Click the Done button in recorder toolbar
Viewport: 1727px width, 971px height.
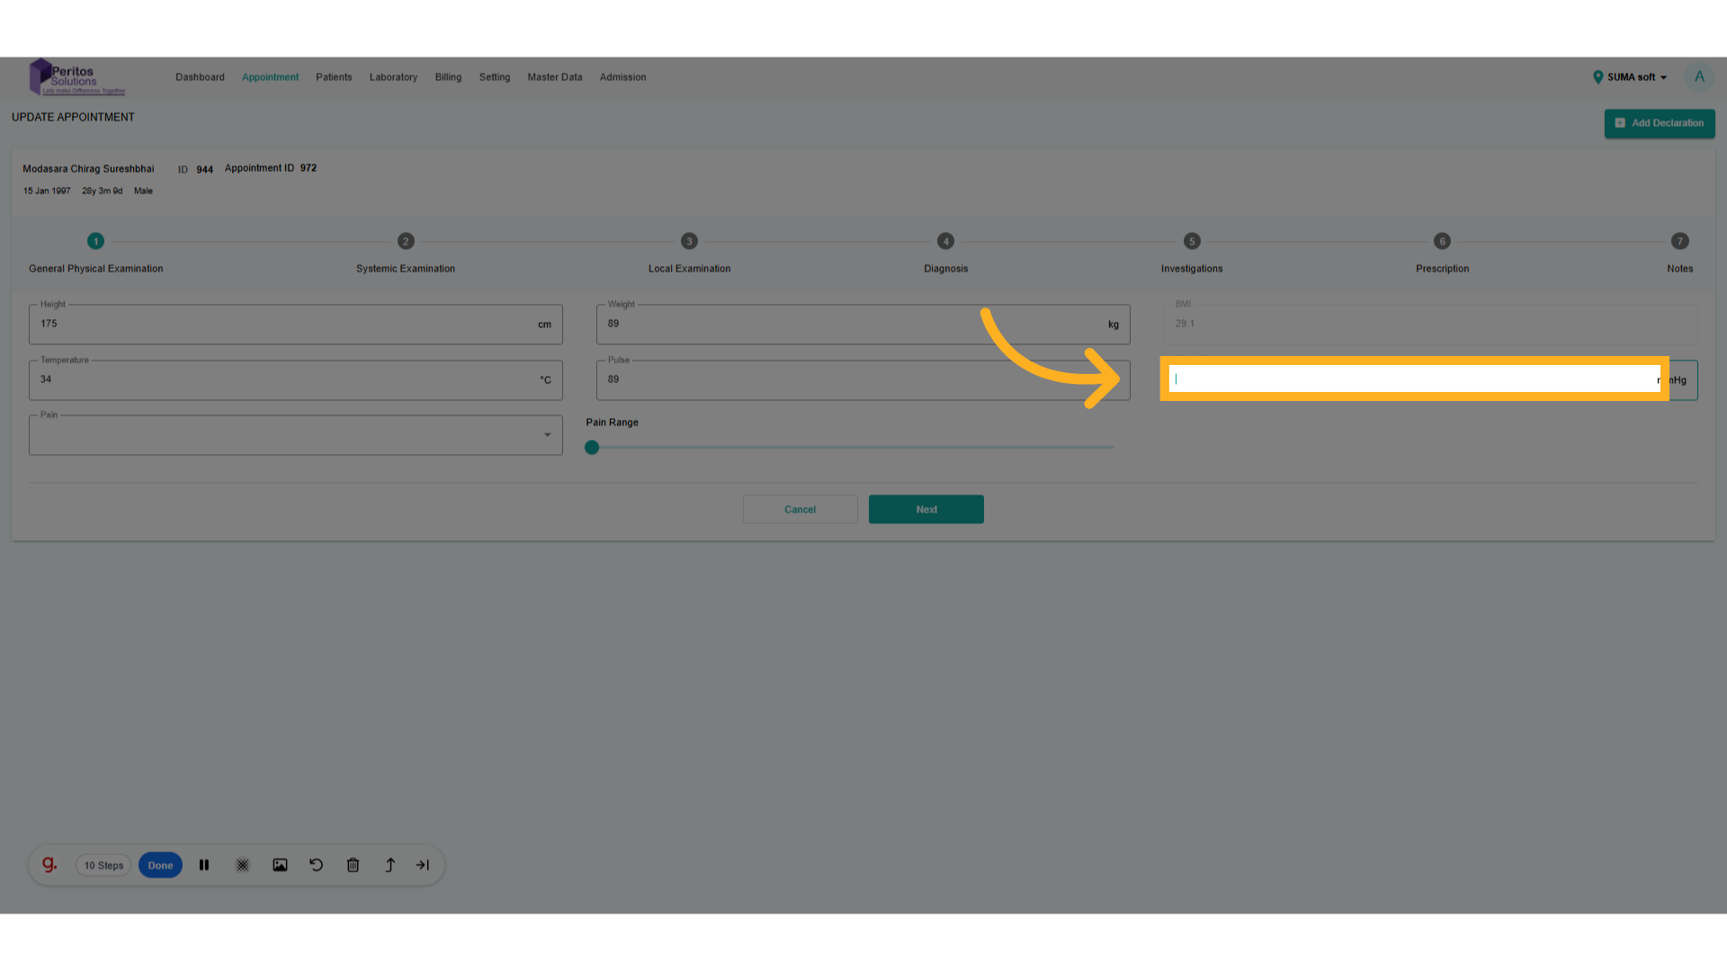pos(160,866)
